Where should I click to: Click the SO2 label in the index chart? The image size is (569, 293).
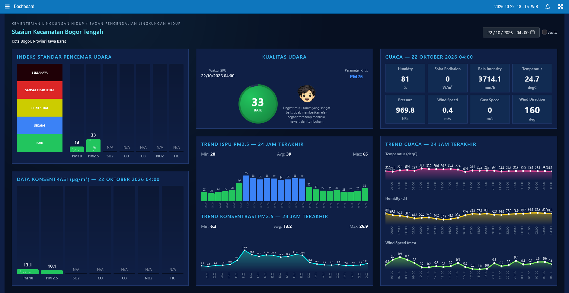click(110, 156)
